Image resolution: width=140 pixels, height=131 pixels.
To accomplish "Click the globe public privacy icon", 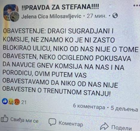I will [115, 16].
